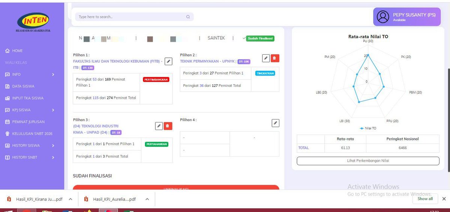
Task: Open the PEPY SUSANTY (PS) profile name
Action: [x=414, y=15]
